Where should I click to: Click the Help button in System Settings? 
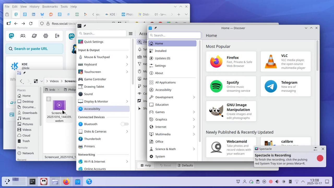pos(146,165)
